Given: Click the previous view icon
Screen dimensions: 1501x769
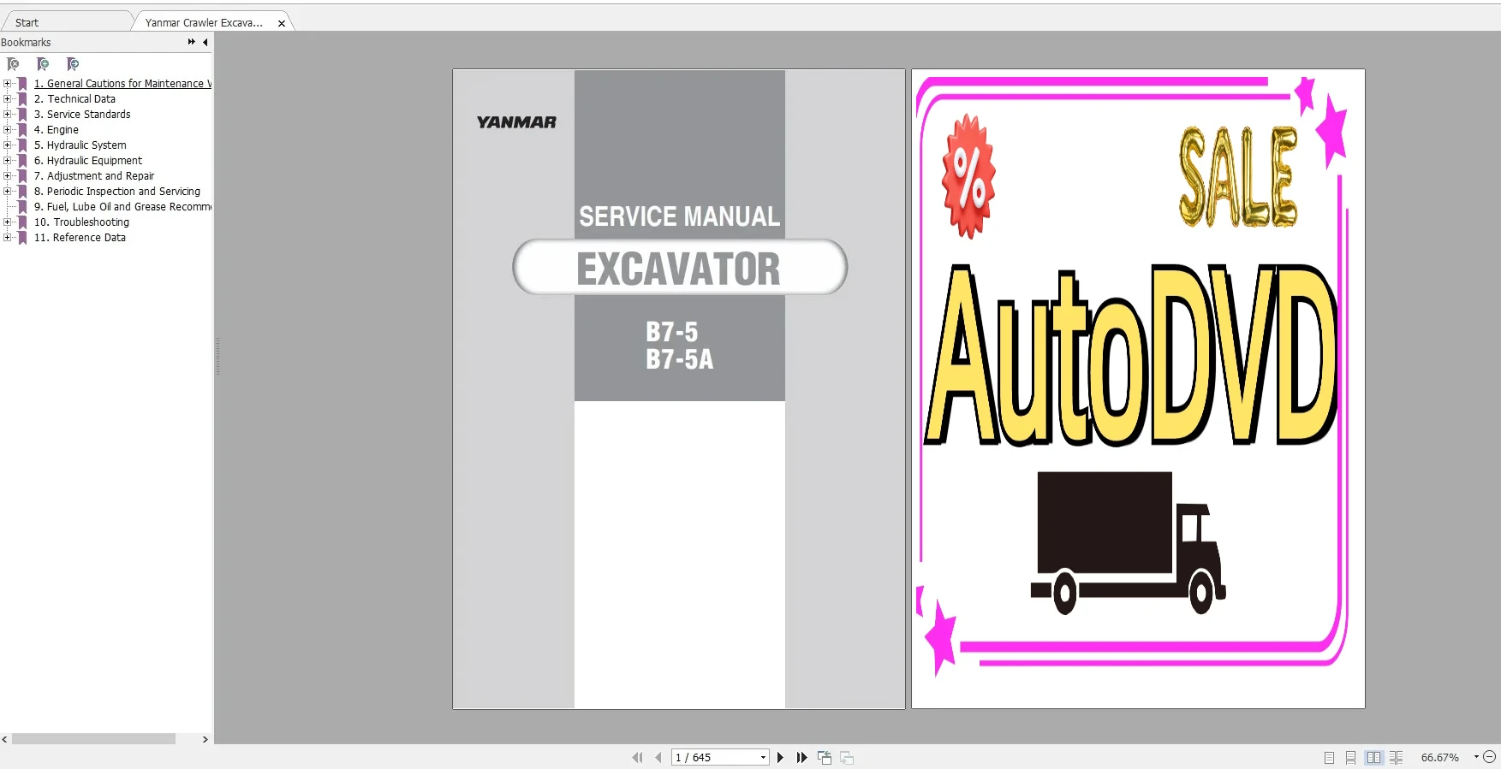Looking at the screenshot, I should coord(825,757).
